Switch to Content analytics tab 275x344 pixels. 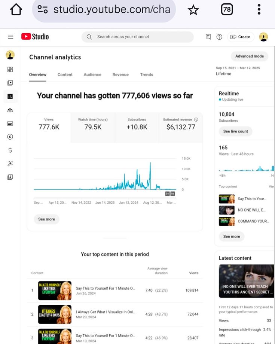(x=65, y=74)
